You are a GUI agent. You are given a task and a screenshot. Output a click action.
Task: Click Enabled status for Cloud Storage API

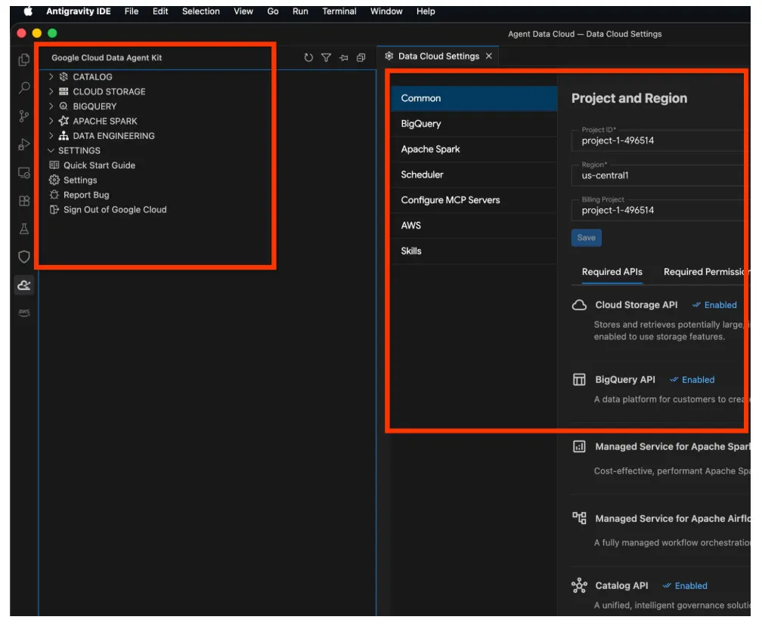714,305
